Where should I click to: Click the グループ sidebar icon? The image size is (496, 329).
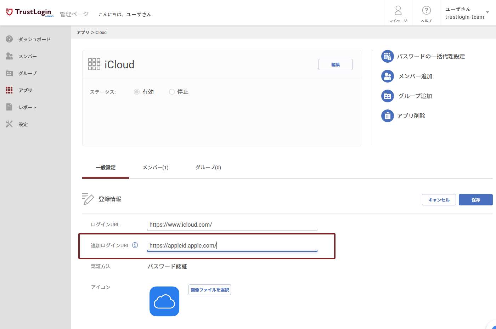point(9,73)
